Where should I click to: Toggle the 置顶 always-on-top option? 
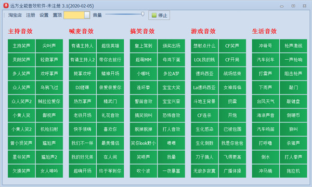pos(57,15)
